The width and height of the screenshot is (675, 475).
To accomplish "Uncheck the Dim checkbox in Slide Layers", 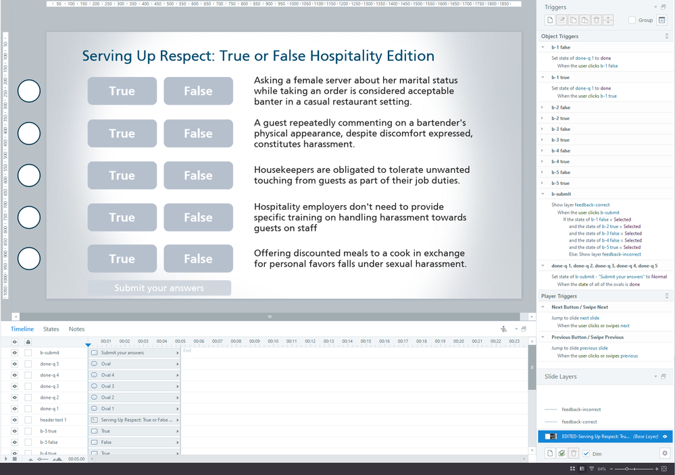I will 586,453.
